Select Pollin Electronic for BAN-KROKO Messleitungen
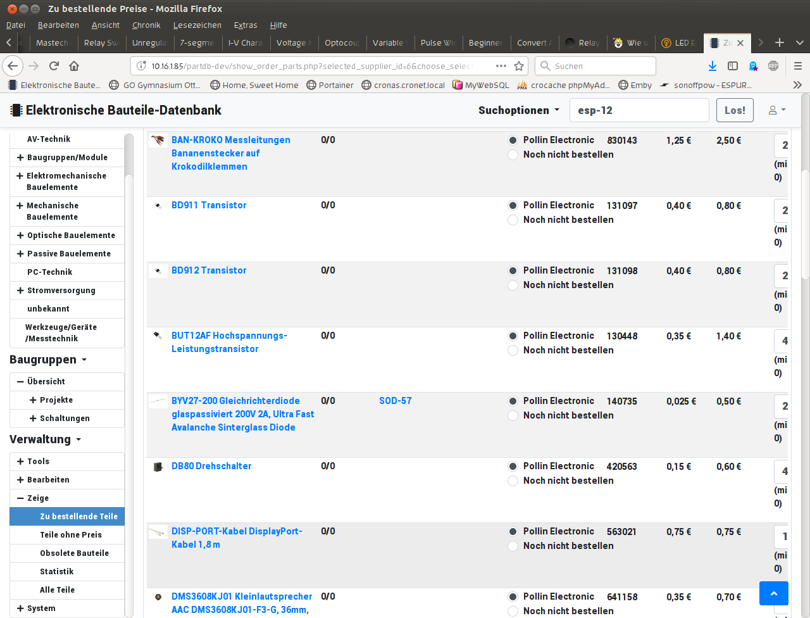Image resolution: width=810 pixels, height=618 pixels. [513, 141]
